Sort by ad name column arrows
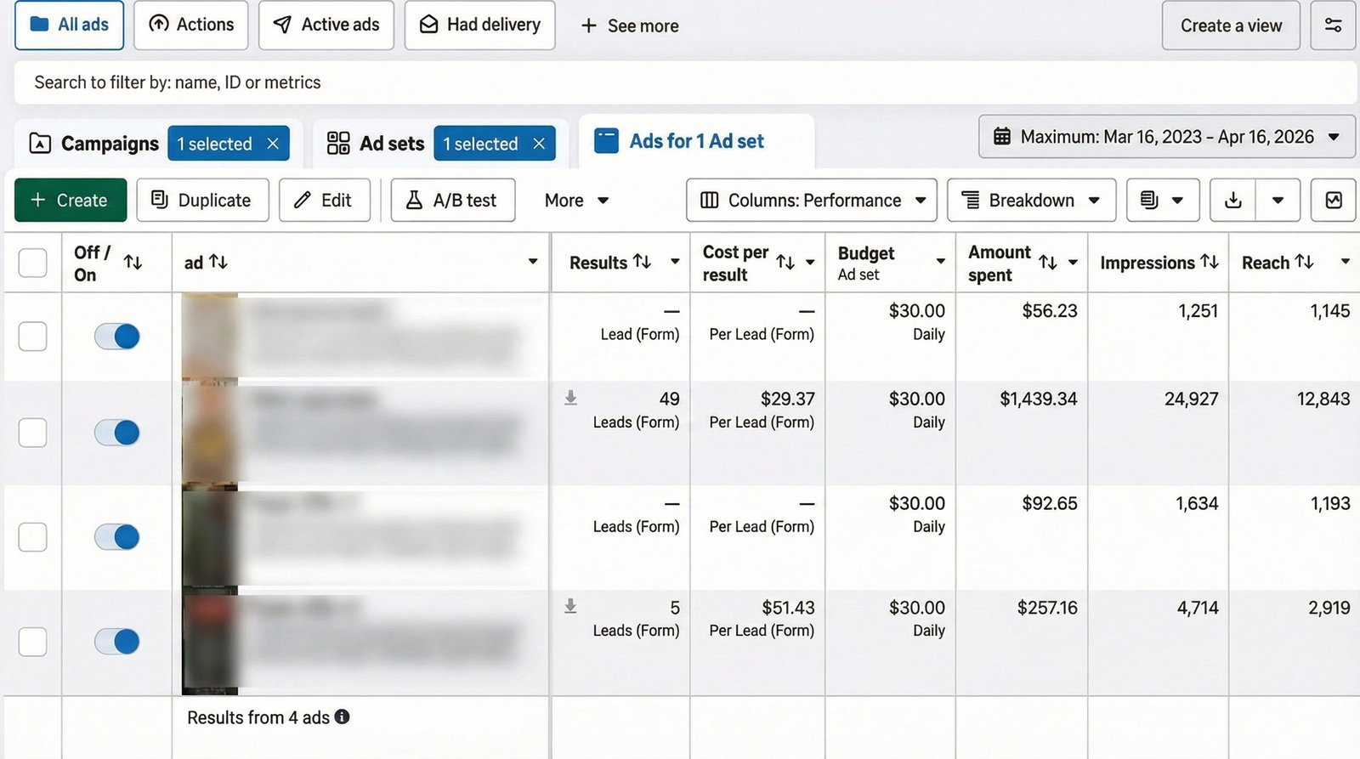The image size is (1360, 759). (x=218, y=262)
